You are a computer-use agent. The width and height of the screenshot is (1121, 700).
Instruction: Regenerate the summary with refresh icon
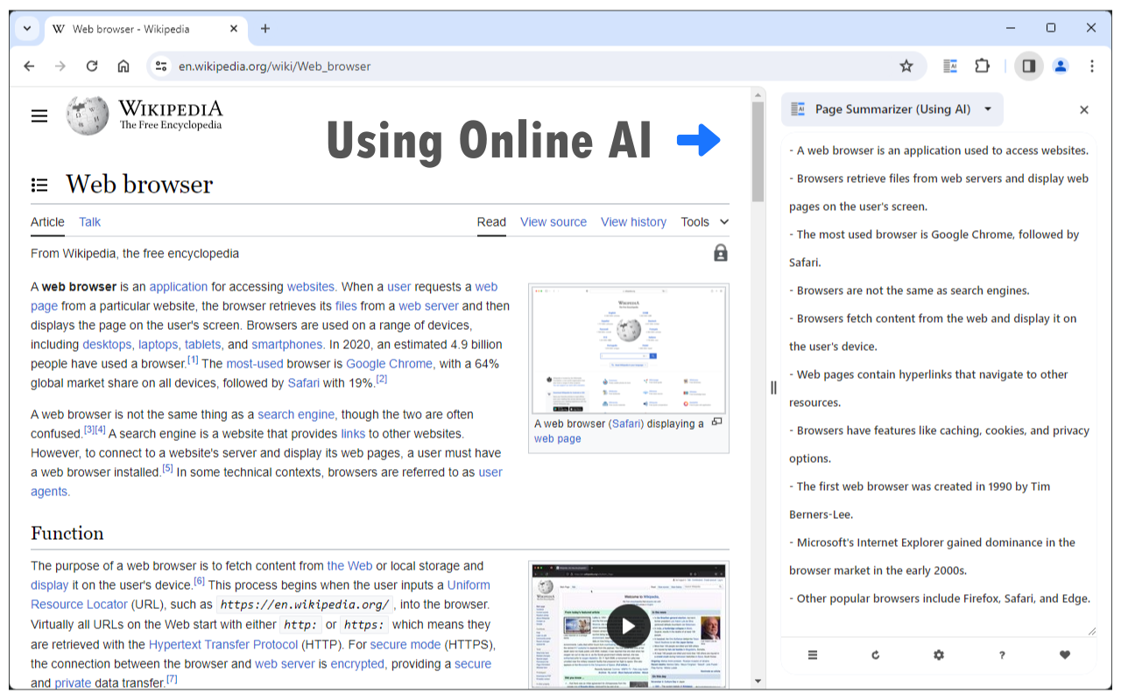pyautogui.click(x=876, y=654)
